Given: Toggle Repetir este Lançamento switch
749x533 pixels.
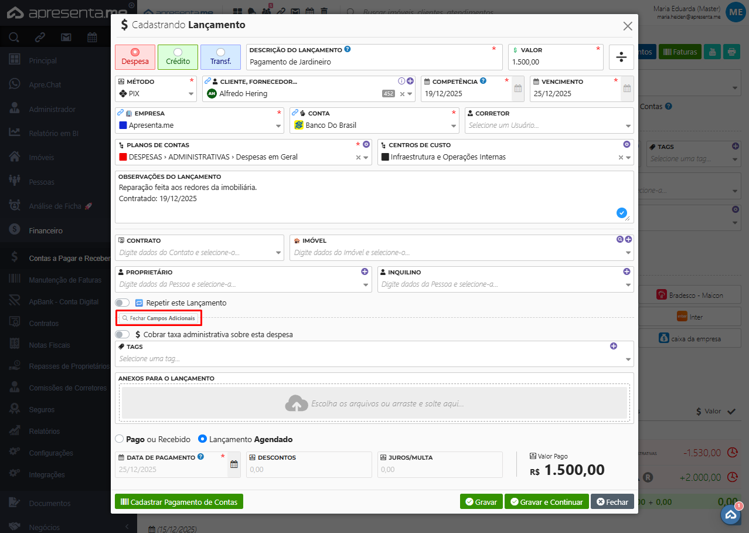Looking at the screenshot, I should coord(122,303).
